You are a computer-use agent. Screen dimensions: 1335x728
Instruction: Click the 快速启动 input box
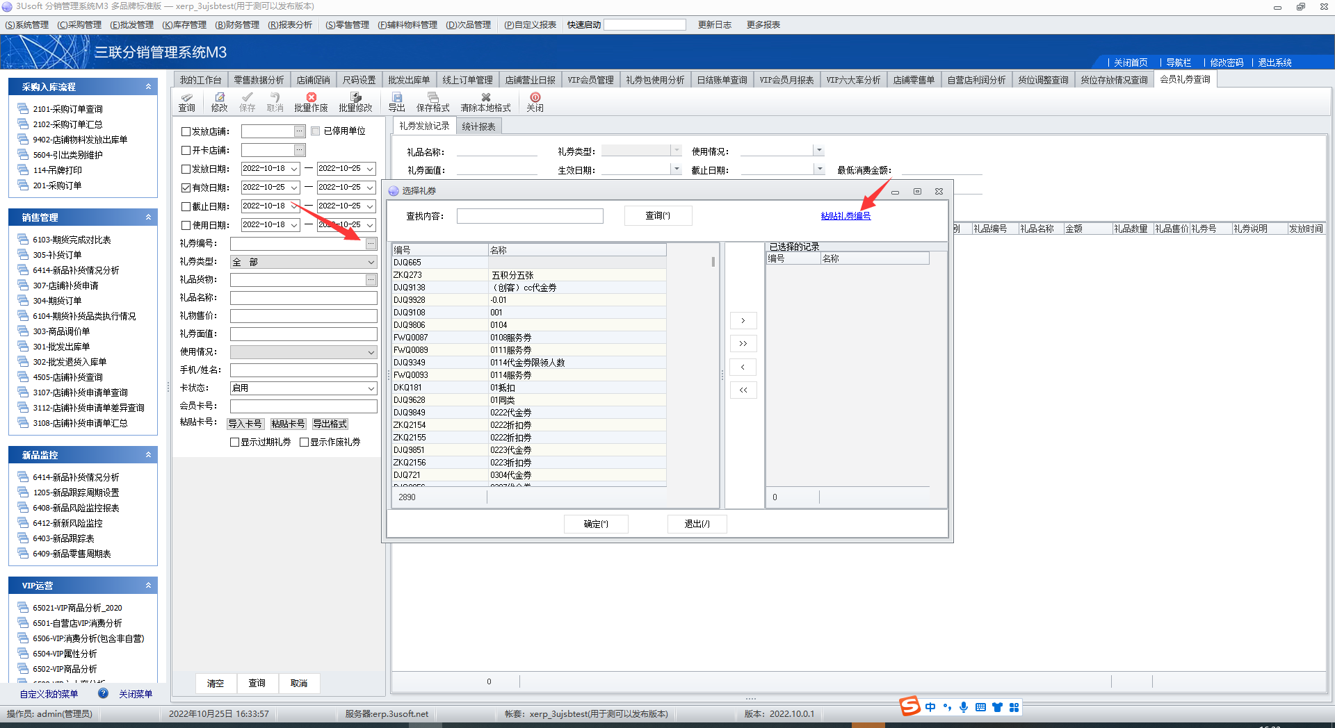(x=645, y=25)
